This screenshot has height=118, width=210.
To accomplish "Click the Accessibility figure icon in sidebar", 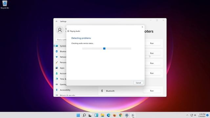I will click(57, 90).
